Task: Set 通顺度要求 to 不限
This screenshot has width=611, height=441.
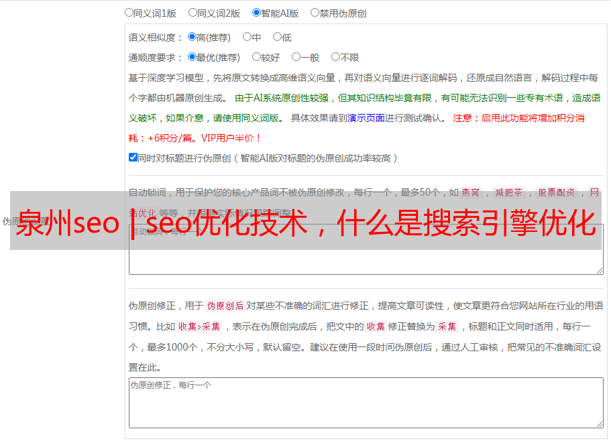Action: pyautogui.click(x=335, y=57)
